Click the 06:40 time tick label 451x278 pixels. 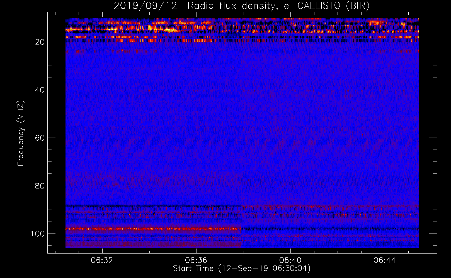pos(290,260)
